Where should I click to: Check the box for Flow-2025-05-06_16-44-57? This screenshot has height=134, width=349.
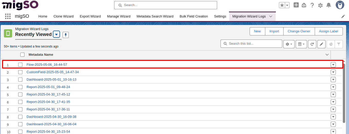point(20,65)
